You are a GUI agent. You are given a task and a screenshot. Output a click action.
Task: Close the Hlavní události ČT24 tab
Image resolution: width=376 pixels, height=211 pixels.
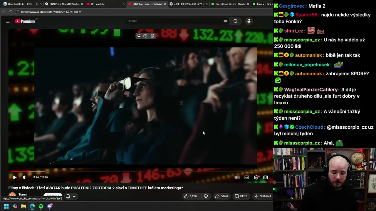41,4
